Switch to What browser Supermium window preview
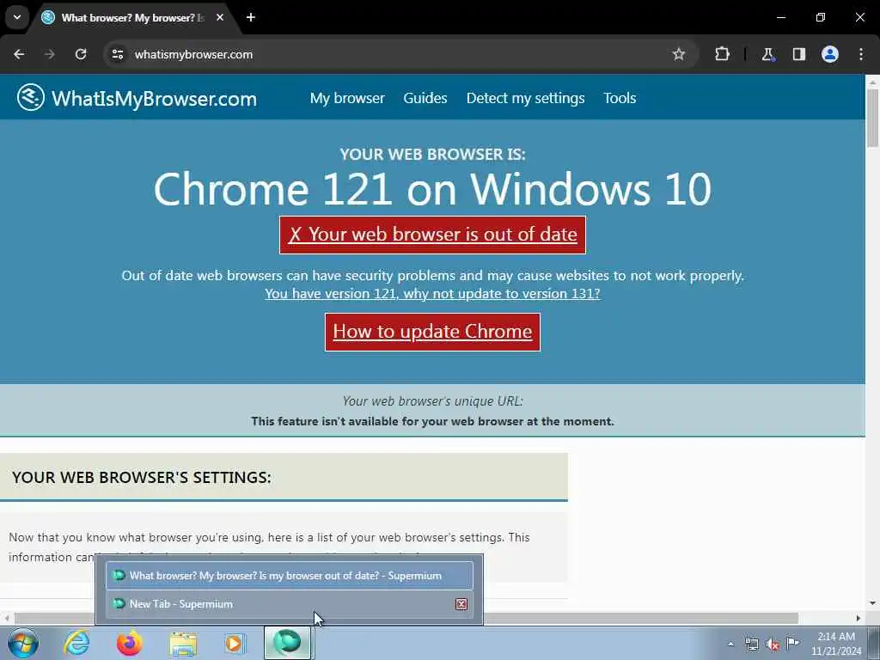Viewport: 880px width, 660px height. point(290,575)
